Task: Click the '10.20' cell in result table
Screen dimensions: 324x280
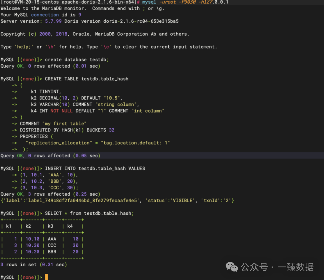Action: point(32,252)
